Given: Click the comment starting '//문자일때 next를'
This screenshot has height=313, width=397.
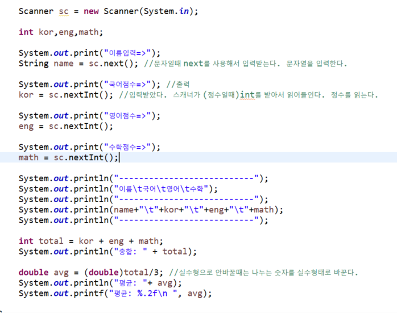Looking at the screenshot, I should [x=245, y=64].
